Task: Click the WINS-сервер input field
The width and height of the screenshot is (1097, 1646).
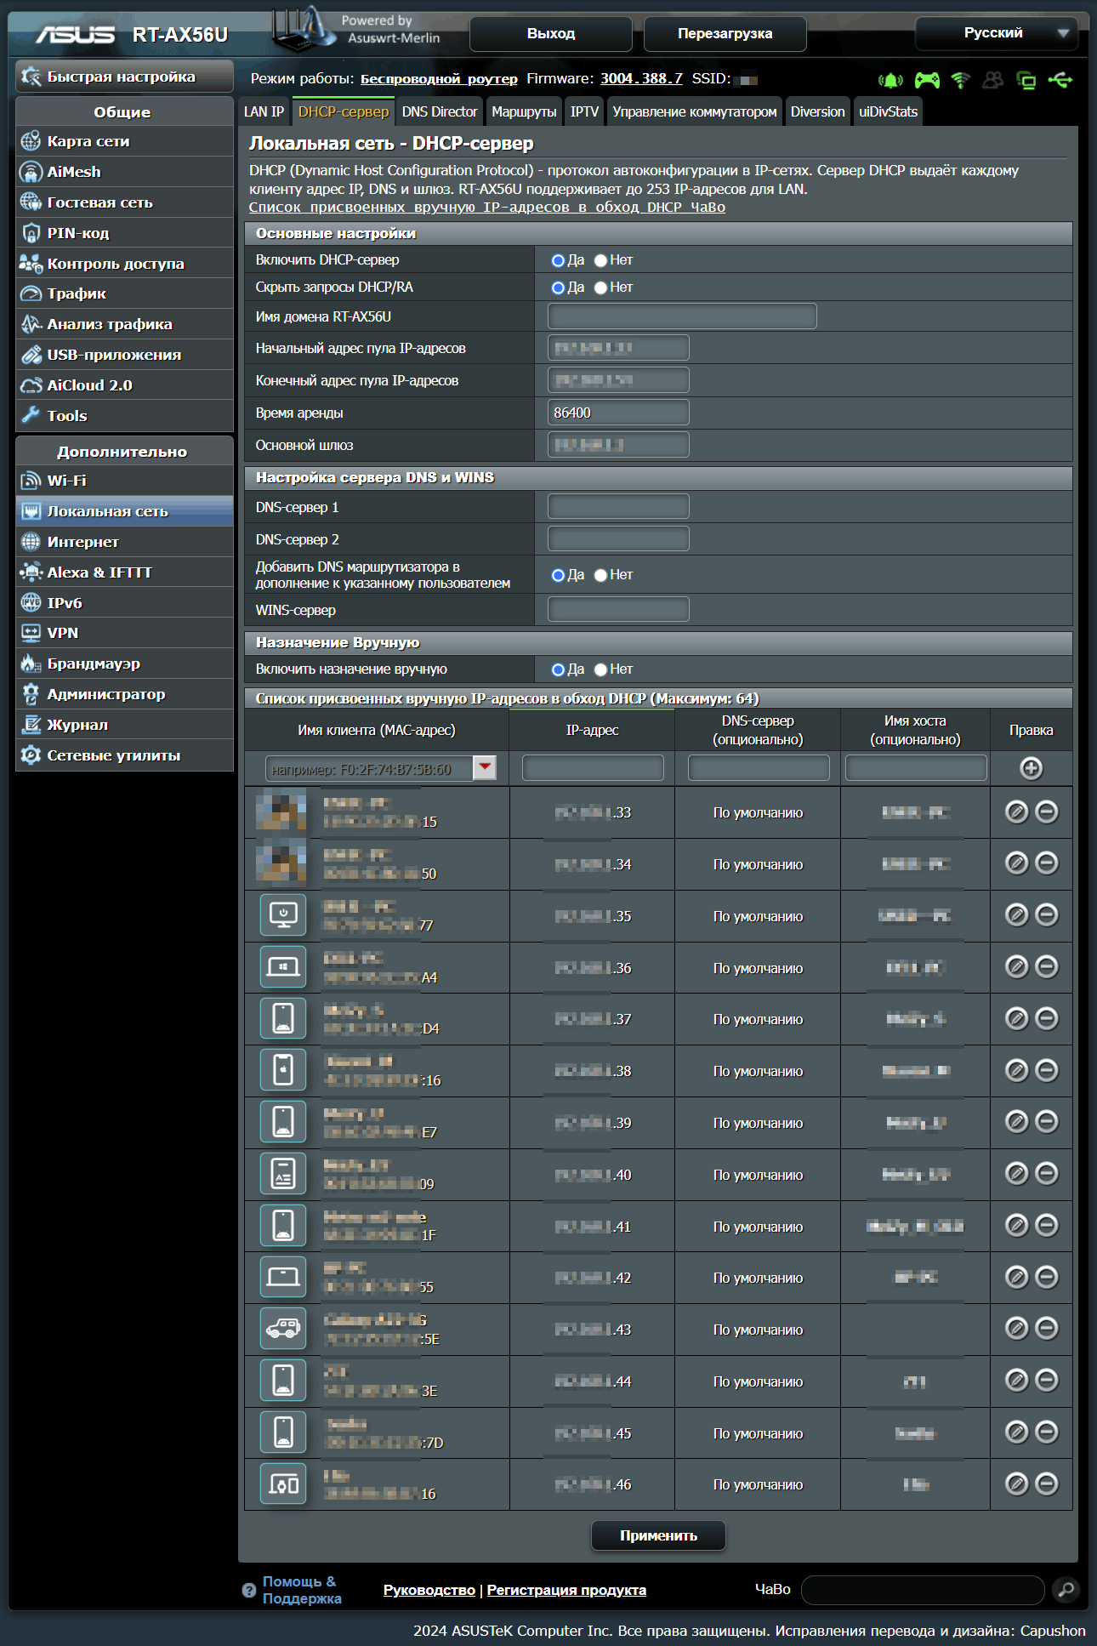Action: [x=618, y=609]
